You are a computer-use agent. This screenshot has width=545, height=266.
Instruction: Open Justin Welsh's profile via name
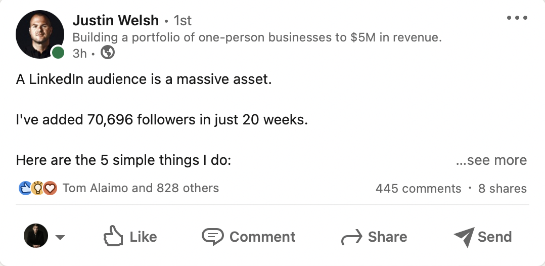(115, 21)
